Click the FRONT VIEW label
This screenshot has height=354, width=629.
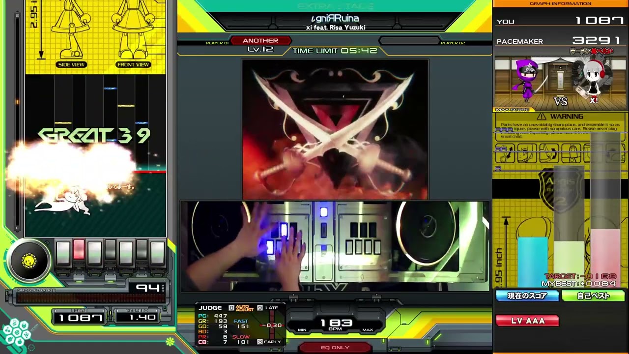coord(133,65)
